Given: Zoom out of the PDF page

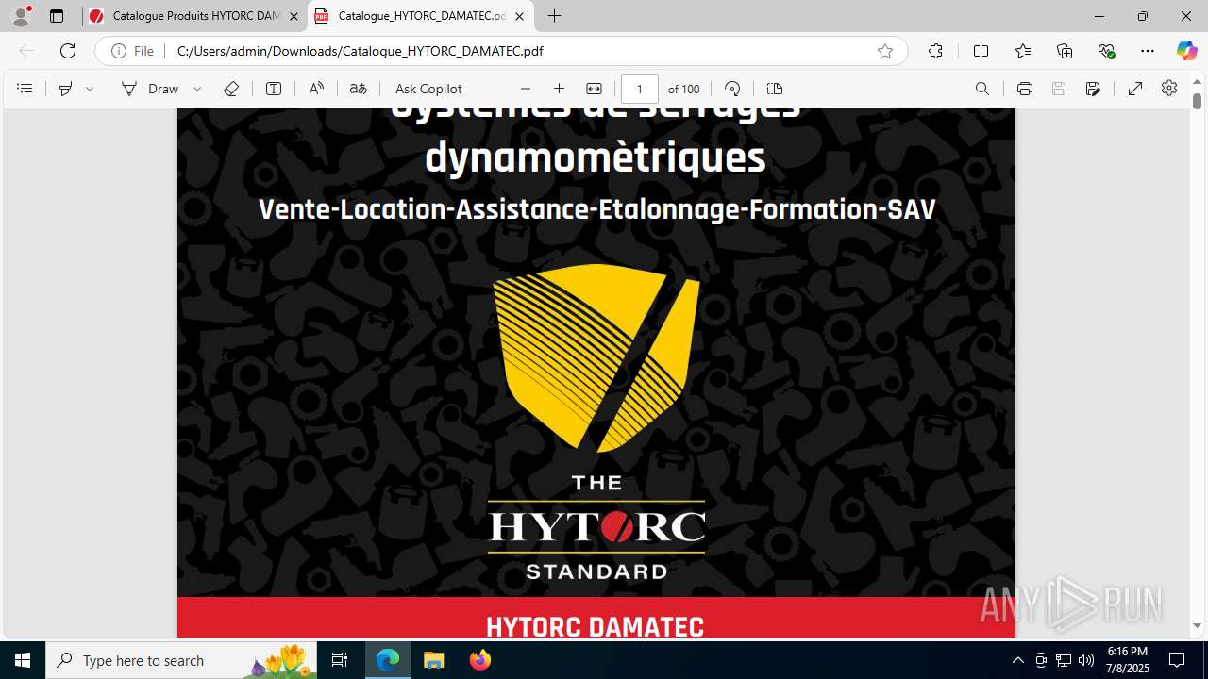Looking at the screenshot, I should coord(526,89).
